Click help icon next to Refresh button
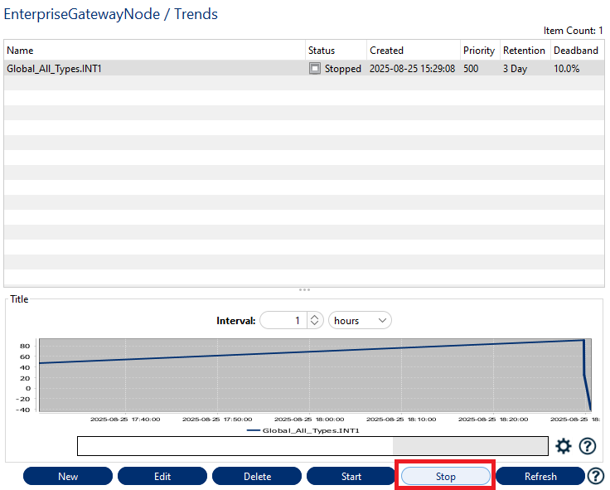610x490 pixels. point(596,476)
